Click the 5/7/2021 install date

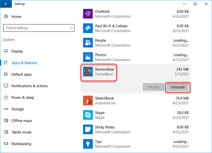click(x=181, y=74)
